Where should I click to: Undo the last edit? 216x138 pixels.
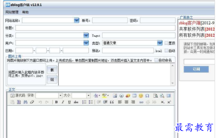click(x=40, y=102)
